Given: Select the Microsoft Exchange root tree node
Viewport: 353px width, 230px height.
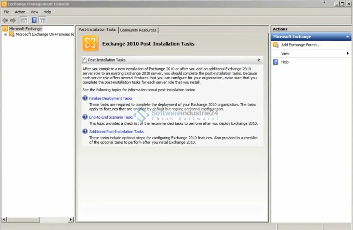Looking at the screenshot, I should [x=25, y=29].
